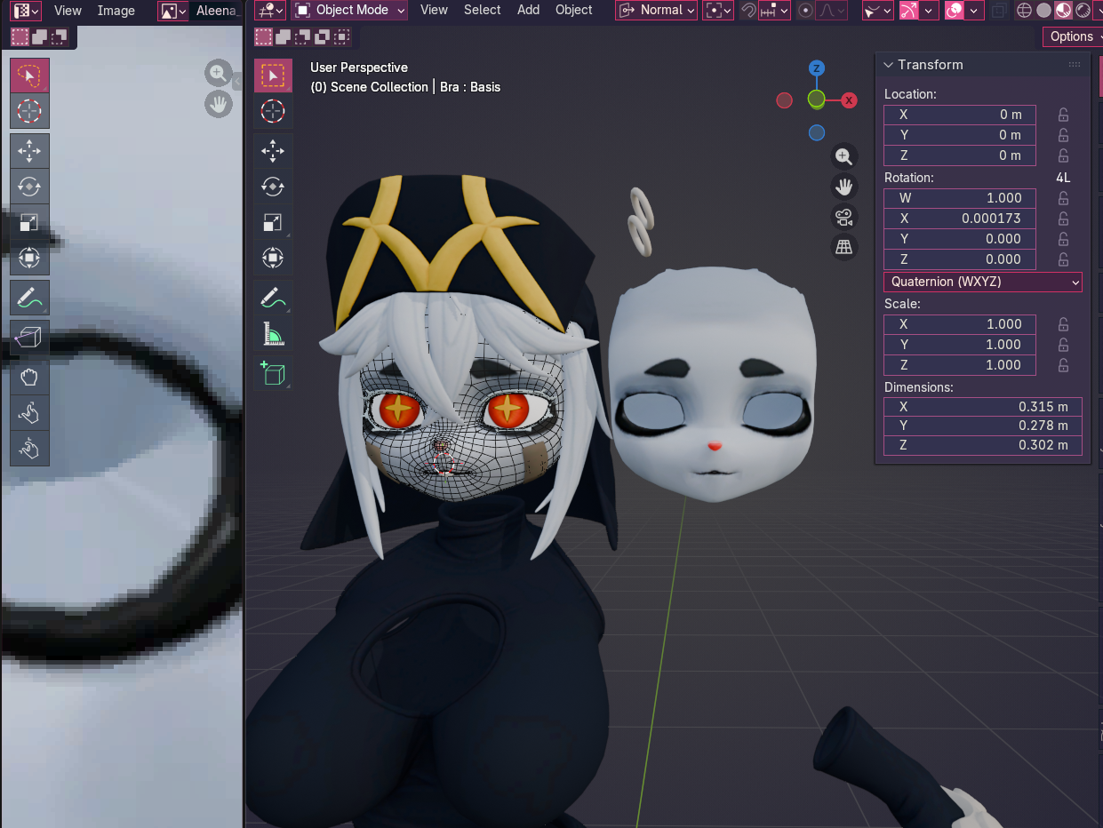Select the Move tool in the UV editor toolbar

point(29,151)
